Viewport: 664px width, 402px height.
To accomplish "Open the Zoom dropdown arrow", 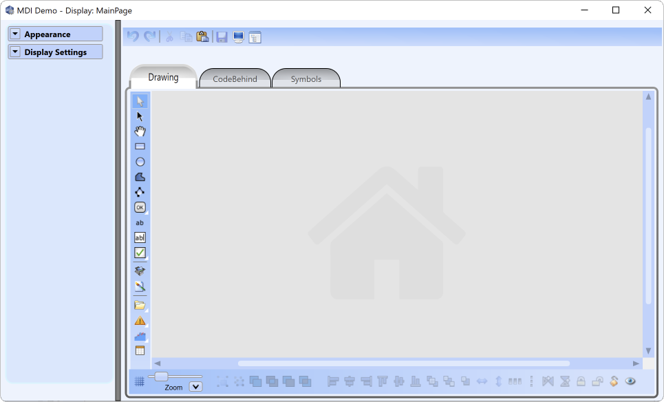I will pyautogui.click(x=195, y=387).
